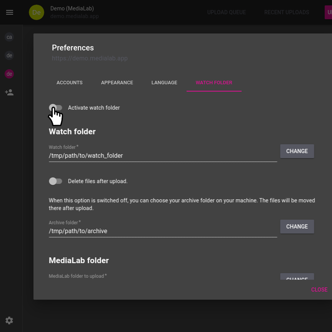Screen dimensions: 332x332
Task: Select the Watch Folder tab
Action: click(214, 83)
